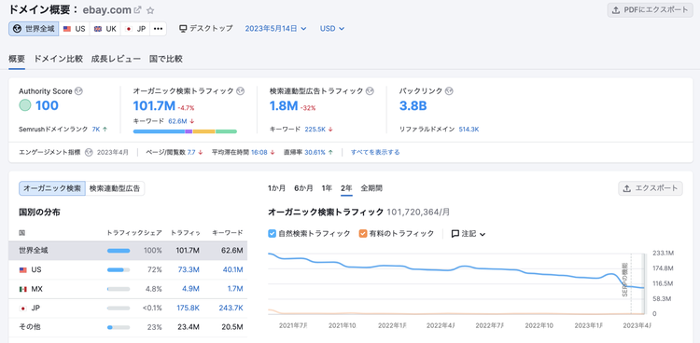Open 概要 tab
Image resolution: width=700 pixels, height=343 pixels.
tap(17, 59)
